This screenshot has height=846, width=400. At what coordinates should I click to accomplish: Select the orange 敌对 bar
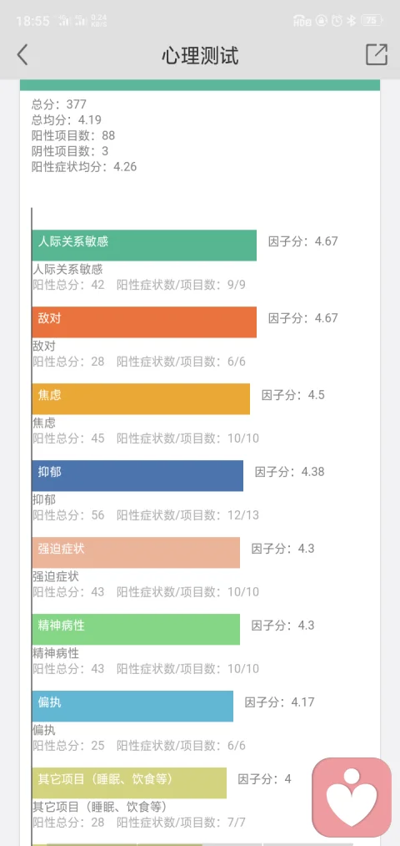143,322
